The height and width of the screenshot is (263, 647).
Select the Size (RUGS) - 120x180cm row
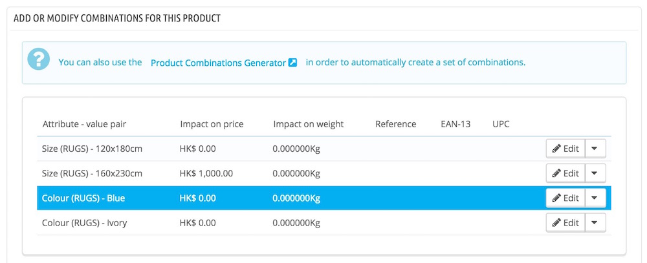[324, 149]
